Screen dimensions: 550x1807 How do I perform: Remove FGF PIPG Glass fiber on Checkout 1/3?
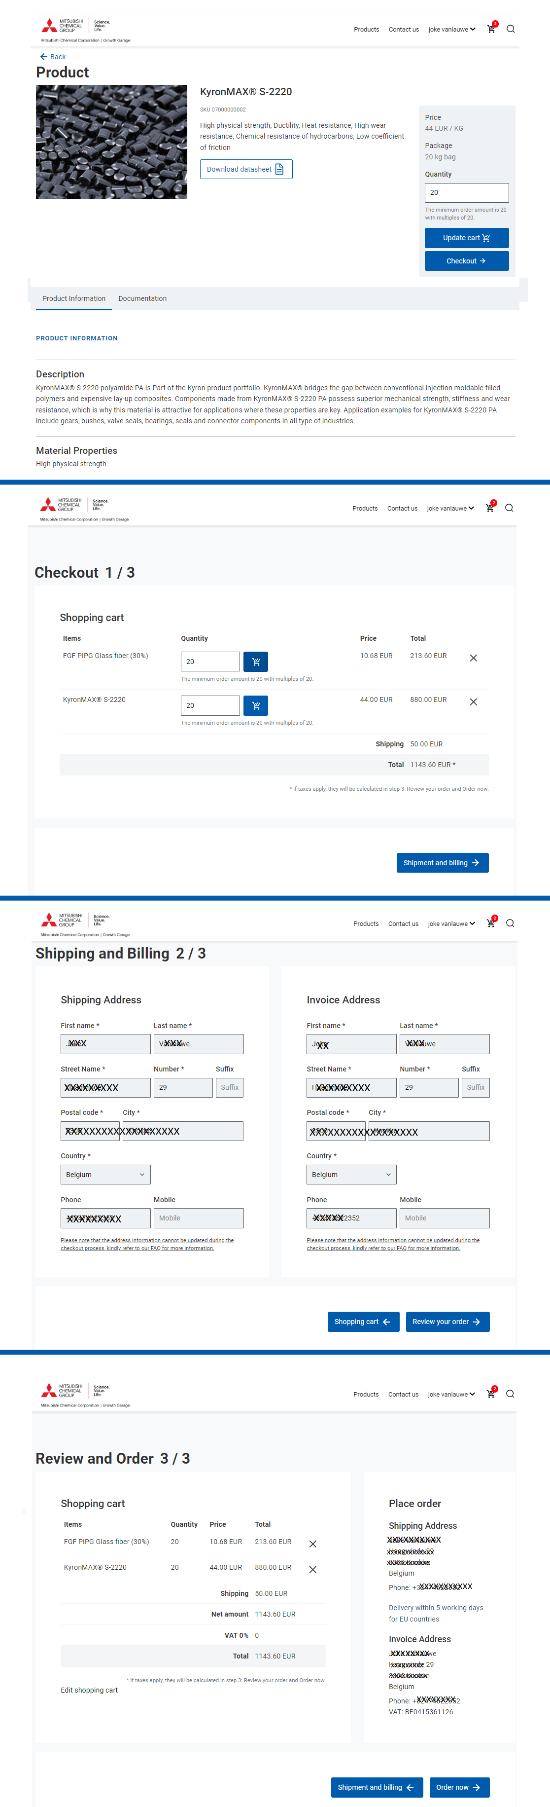474,658
